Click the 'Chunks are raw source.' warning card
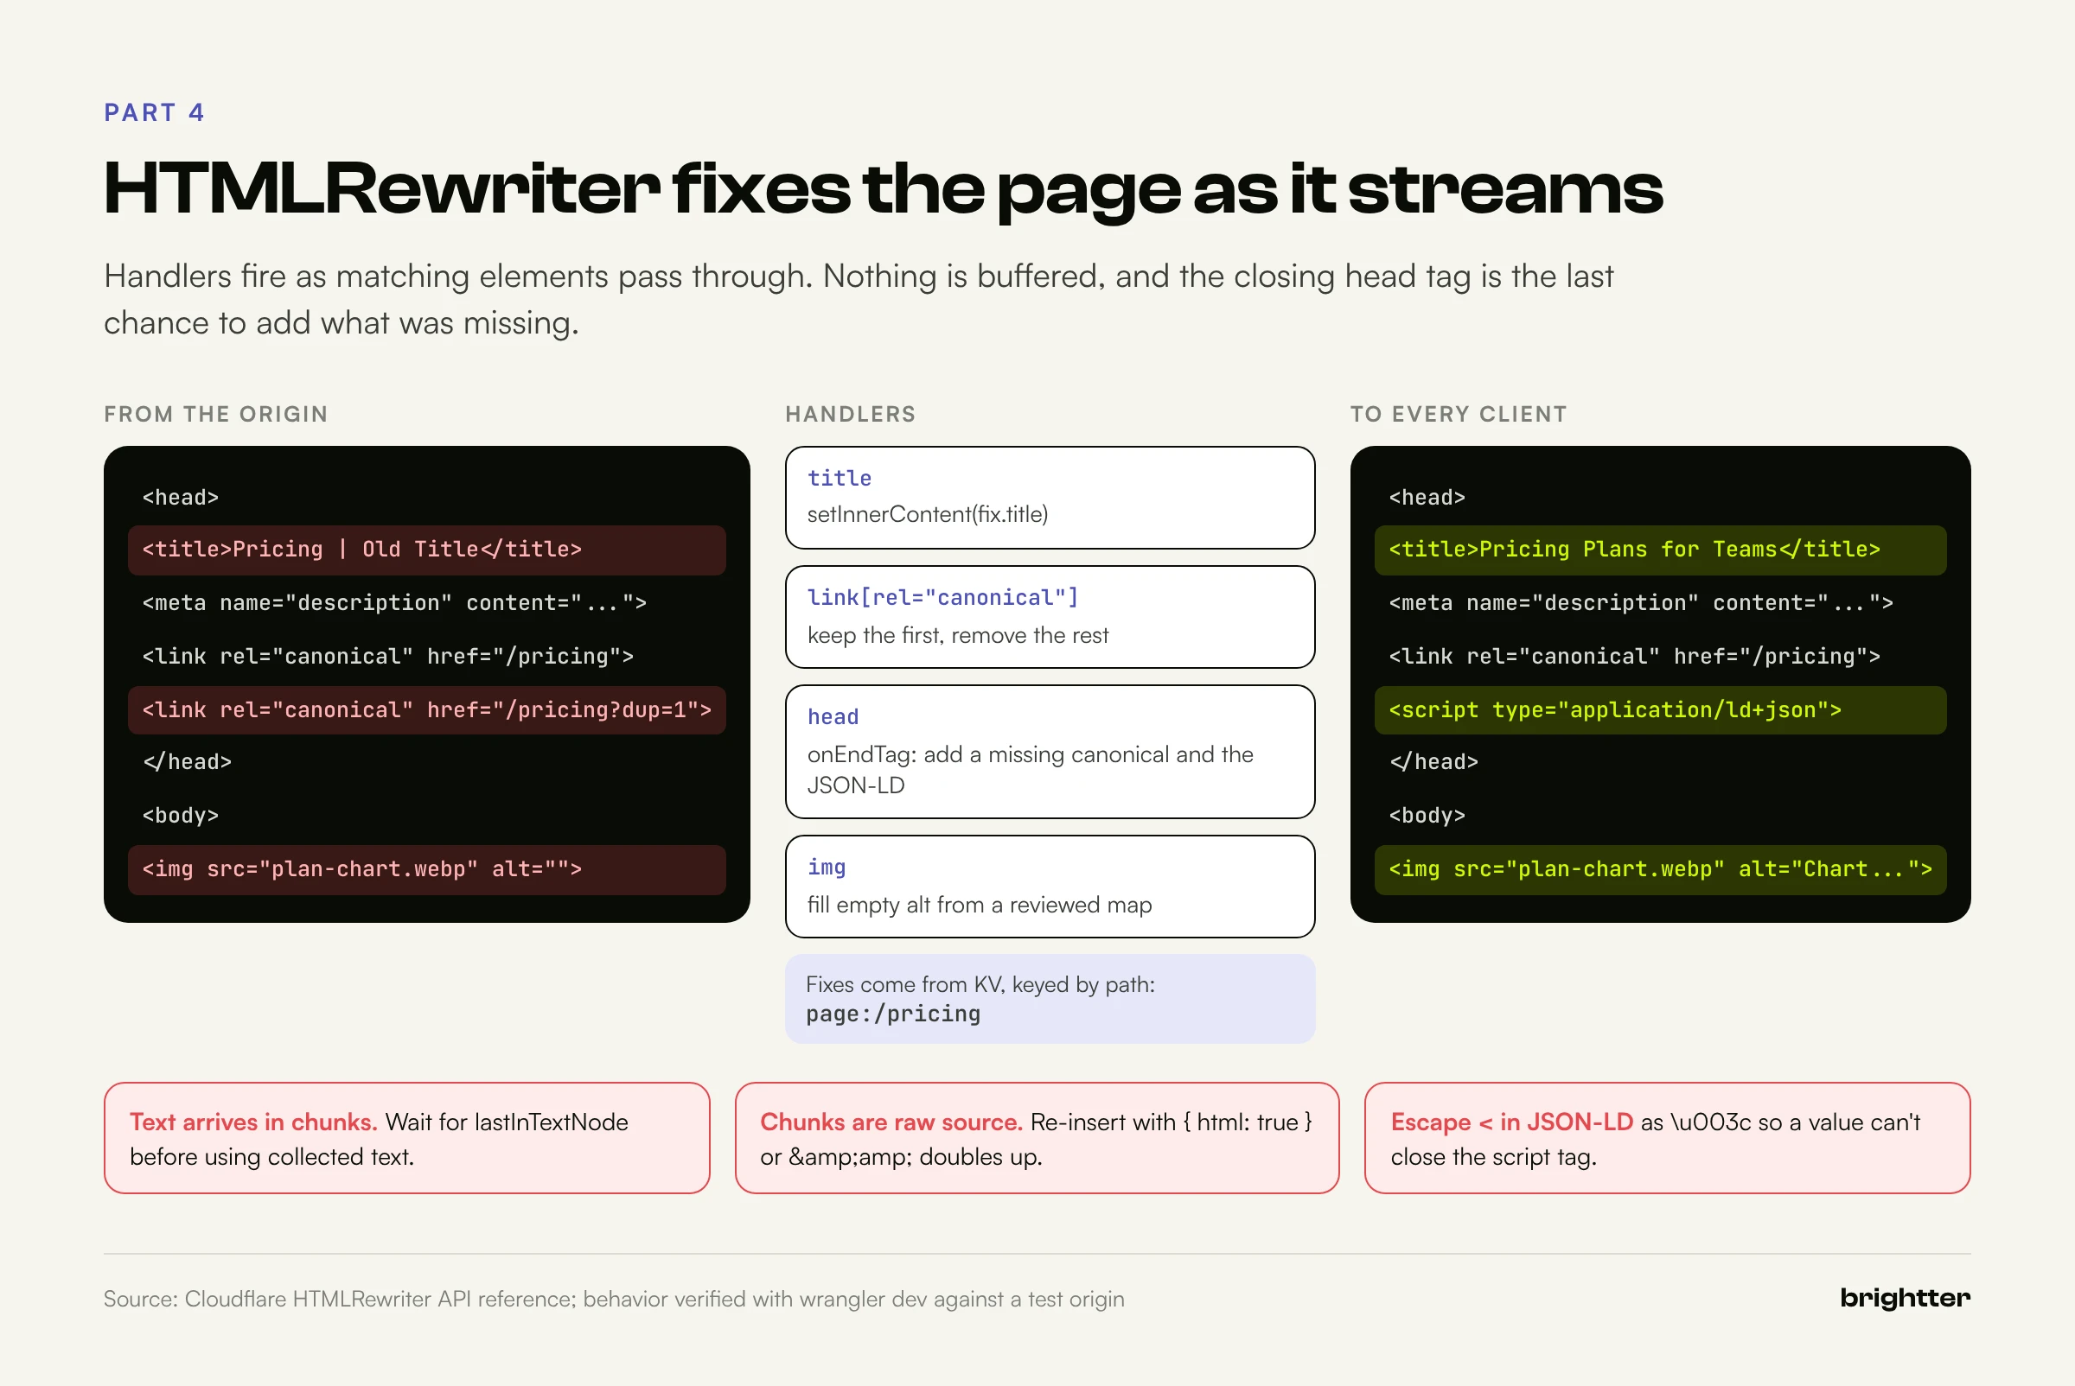The image size is (2075, 1386). point(1037,1139)
